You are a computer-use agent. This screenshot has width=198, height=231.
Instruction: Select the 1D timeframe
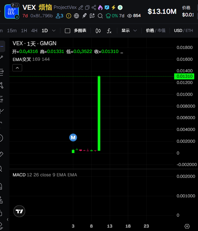point(44,31)
